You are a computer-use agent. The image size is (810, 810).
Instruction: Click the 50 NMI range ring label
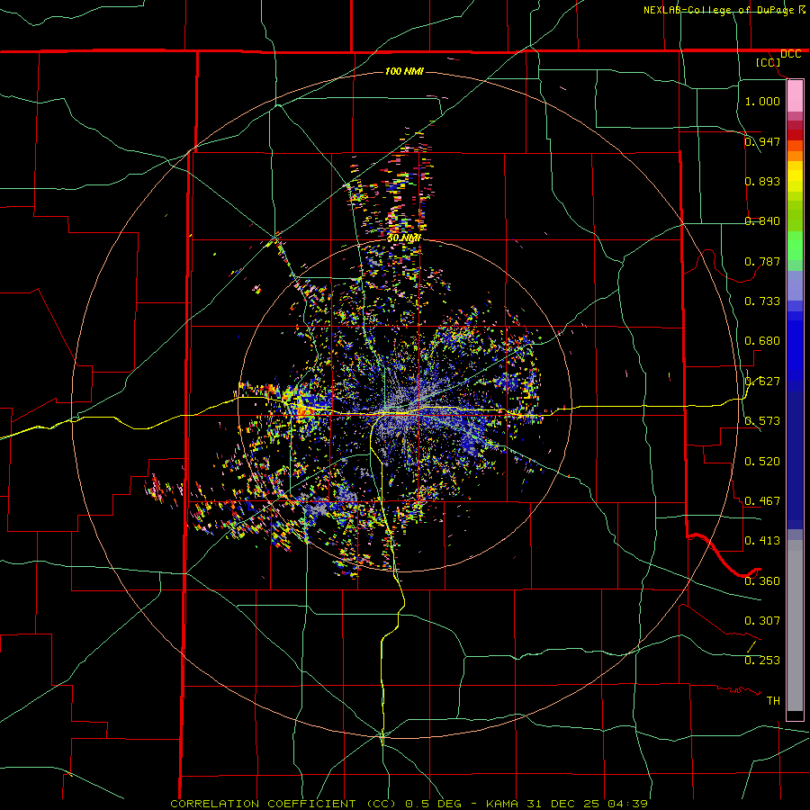coord(404,238)
